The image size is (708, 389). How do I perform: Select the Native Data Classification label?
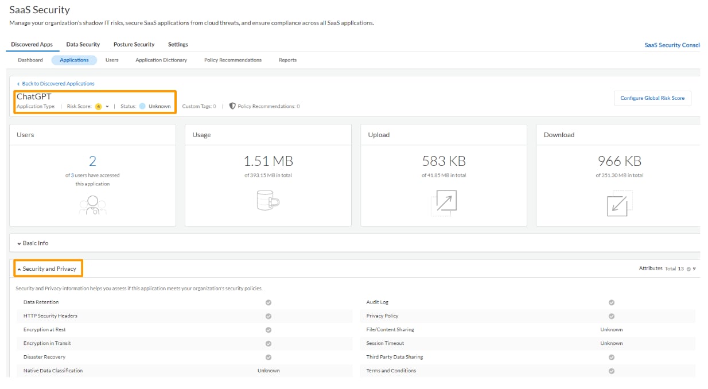coord(53,371)
